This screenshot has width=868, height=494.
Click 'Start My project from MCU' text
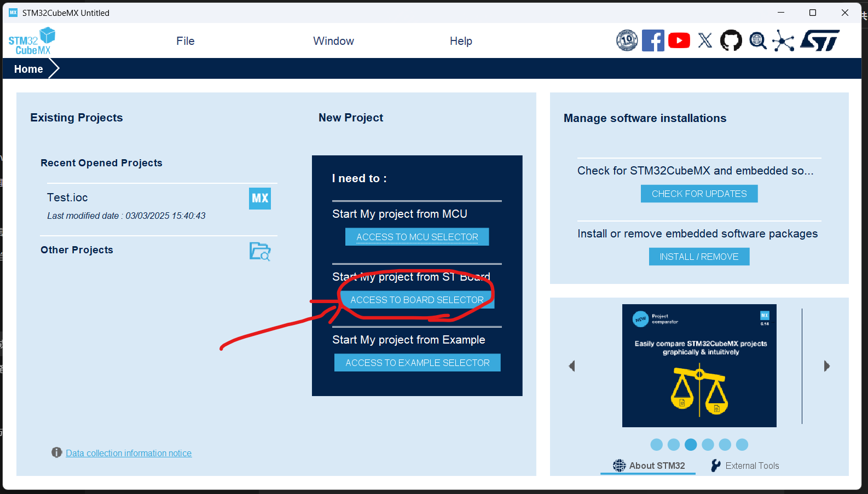coord(400,214)
